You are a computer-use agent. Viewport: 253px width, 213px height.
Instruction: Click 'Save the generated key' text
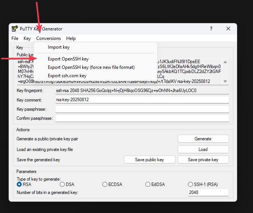[38, 160]
